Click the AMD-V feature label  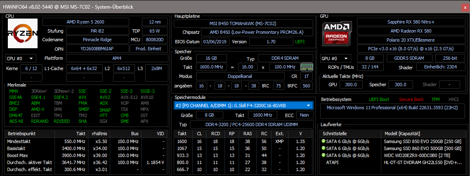[x=38, y=109]
